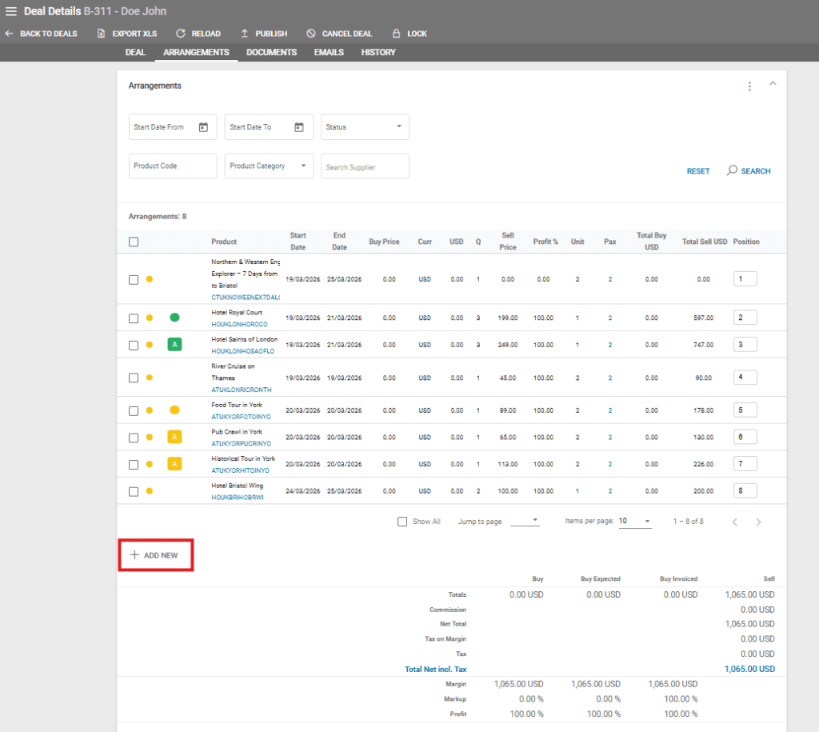The image size is (819, 732).
Task: Click the Cancel Deal icon
Action: click(x=311, y=34)
